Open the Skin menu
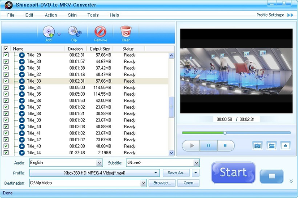Screen dimensions: 298x198 coord(72,15)
